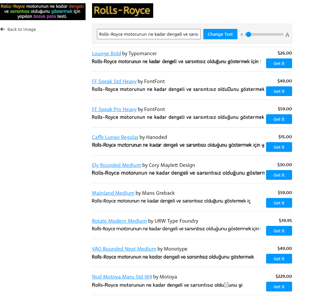
Task: Click 'by Mans Greback' foundry text
Action: coord(155,193)
